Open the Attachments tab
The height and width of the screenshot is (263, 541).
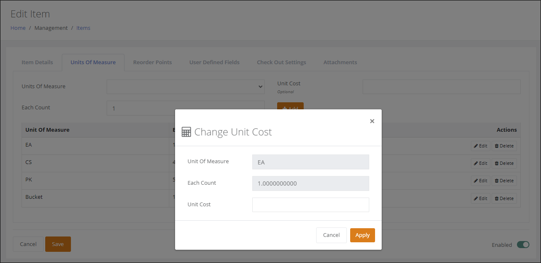click(340, 63)
